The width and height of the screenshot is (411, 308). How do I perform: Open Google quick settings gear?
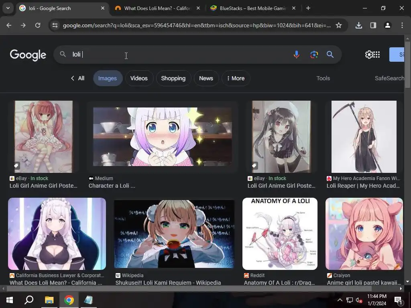click(369, 55)
